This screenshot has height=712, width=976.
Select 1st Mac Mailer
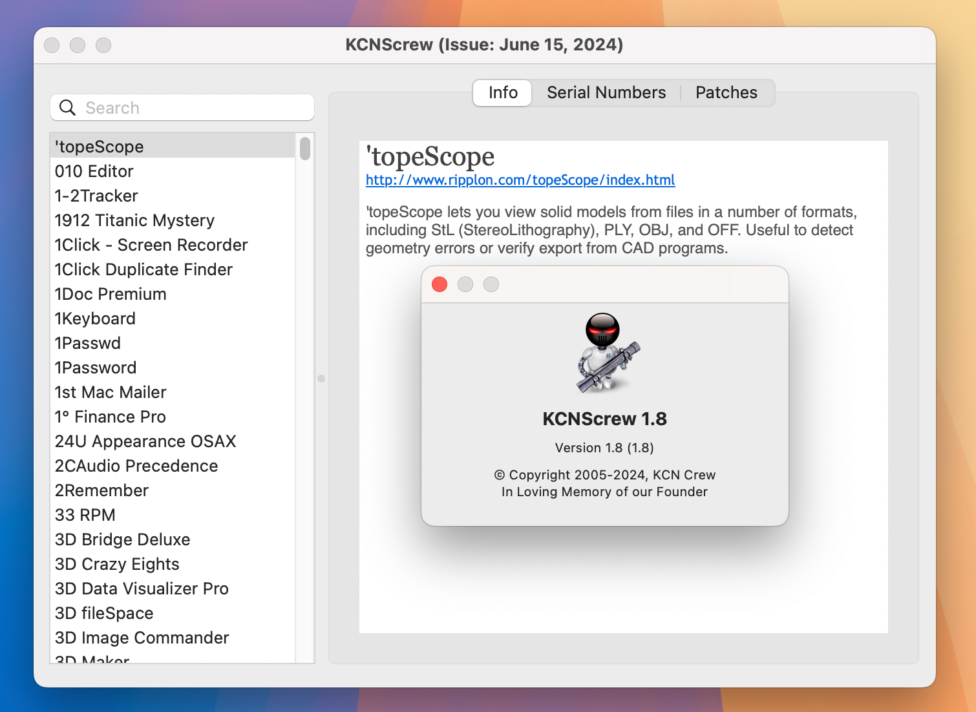pos(173,392)
